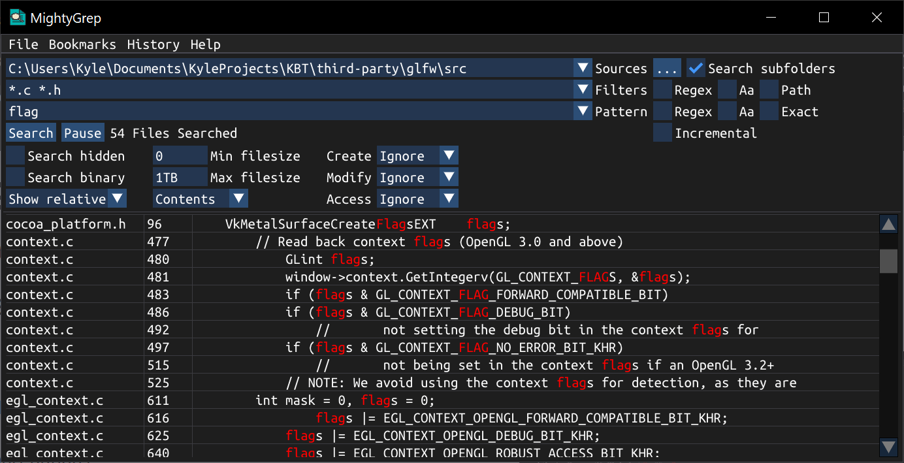Enable case-sensitive Aa matching for Pattern
This screenshot has height=463, width=904.
coord(727,111)
